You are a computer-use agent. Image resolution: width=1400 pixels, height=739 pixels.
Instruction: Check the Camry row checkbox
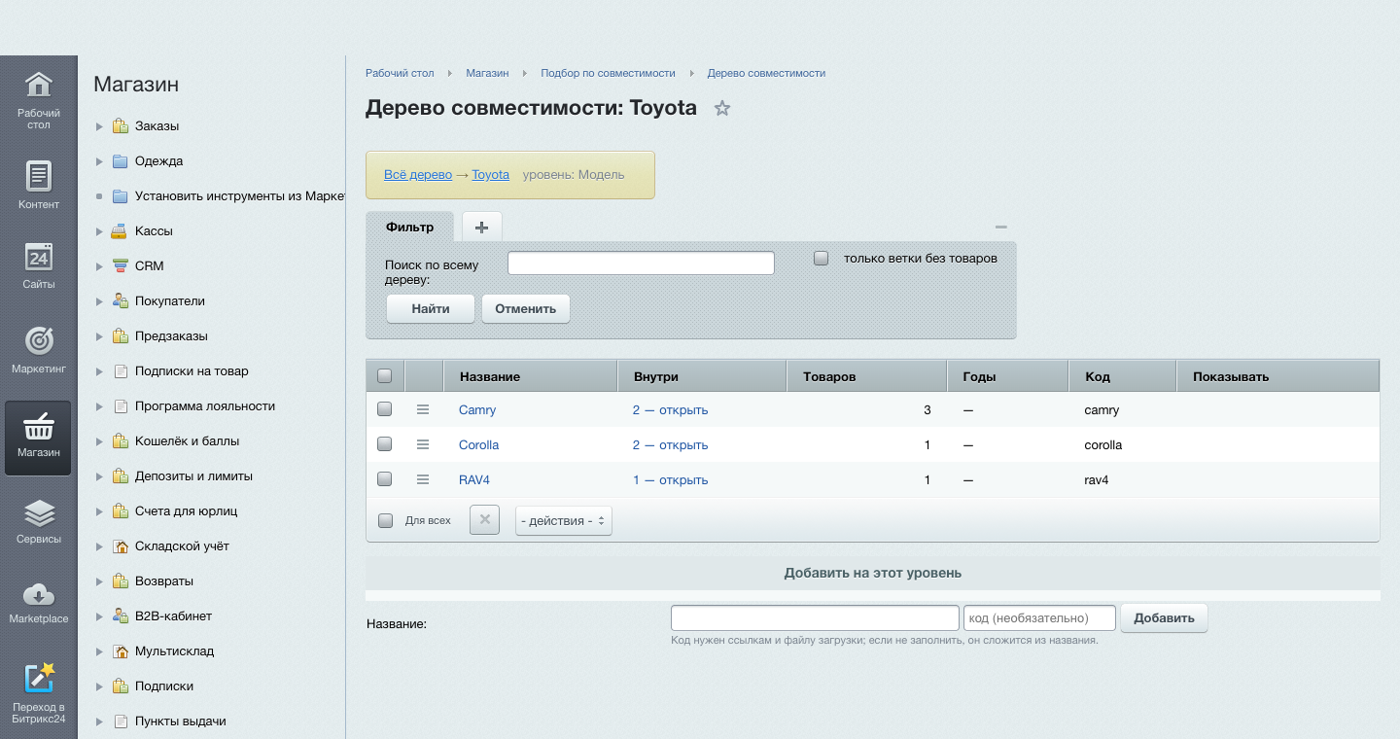click(384, 409)
